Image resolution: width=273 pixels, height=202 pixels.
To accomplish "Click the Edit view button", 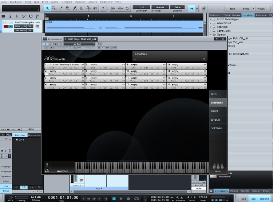I will [x=244, y=199].
